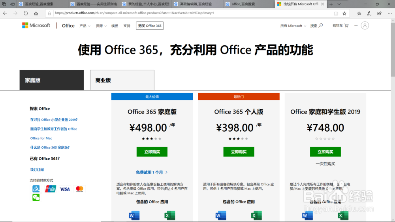This screenshot has width=395, height=222.
Task: Select the VISA payment icon
Action: (65, 189)
